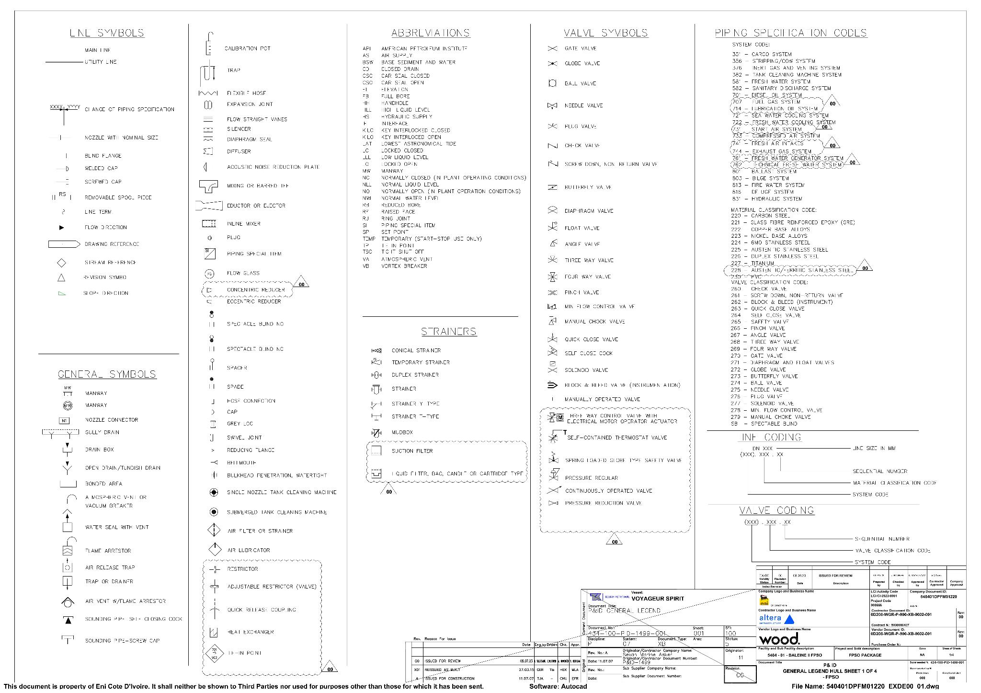The height and width of the screenshot is (693, 981).
Task: Select 'SB - SPECTABLE BLIND' code entry
Action: [x=764, y=424]
